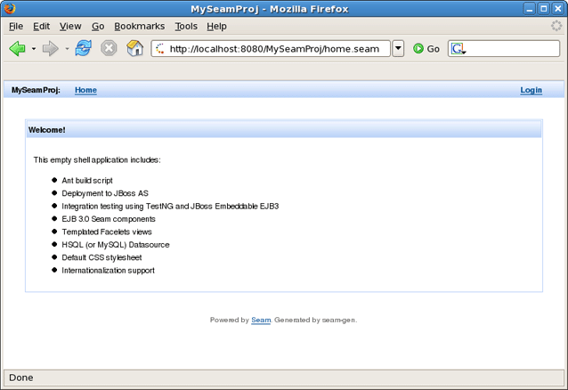Open the Google search engine selector
The width and height of the screenshot is (568, 390).
coord(458,49)
